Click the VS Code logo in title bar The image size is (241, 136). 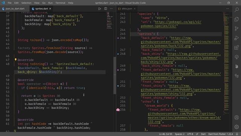[3, 3]
